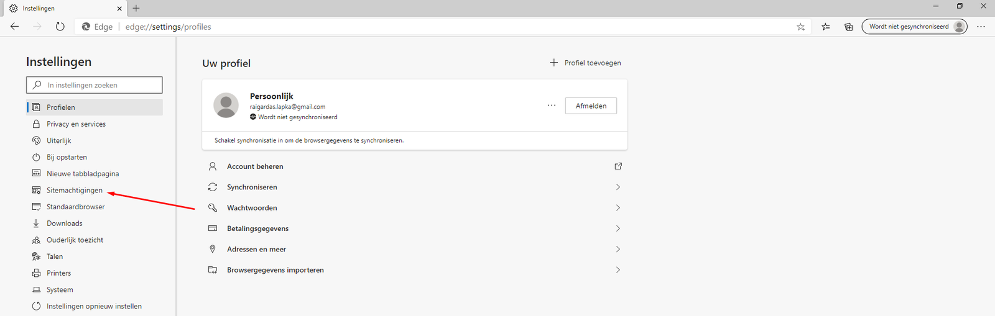Go to Downloads settings section

[64, 223]
